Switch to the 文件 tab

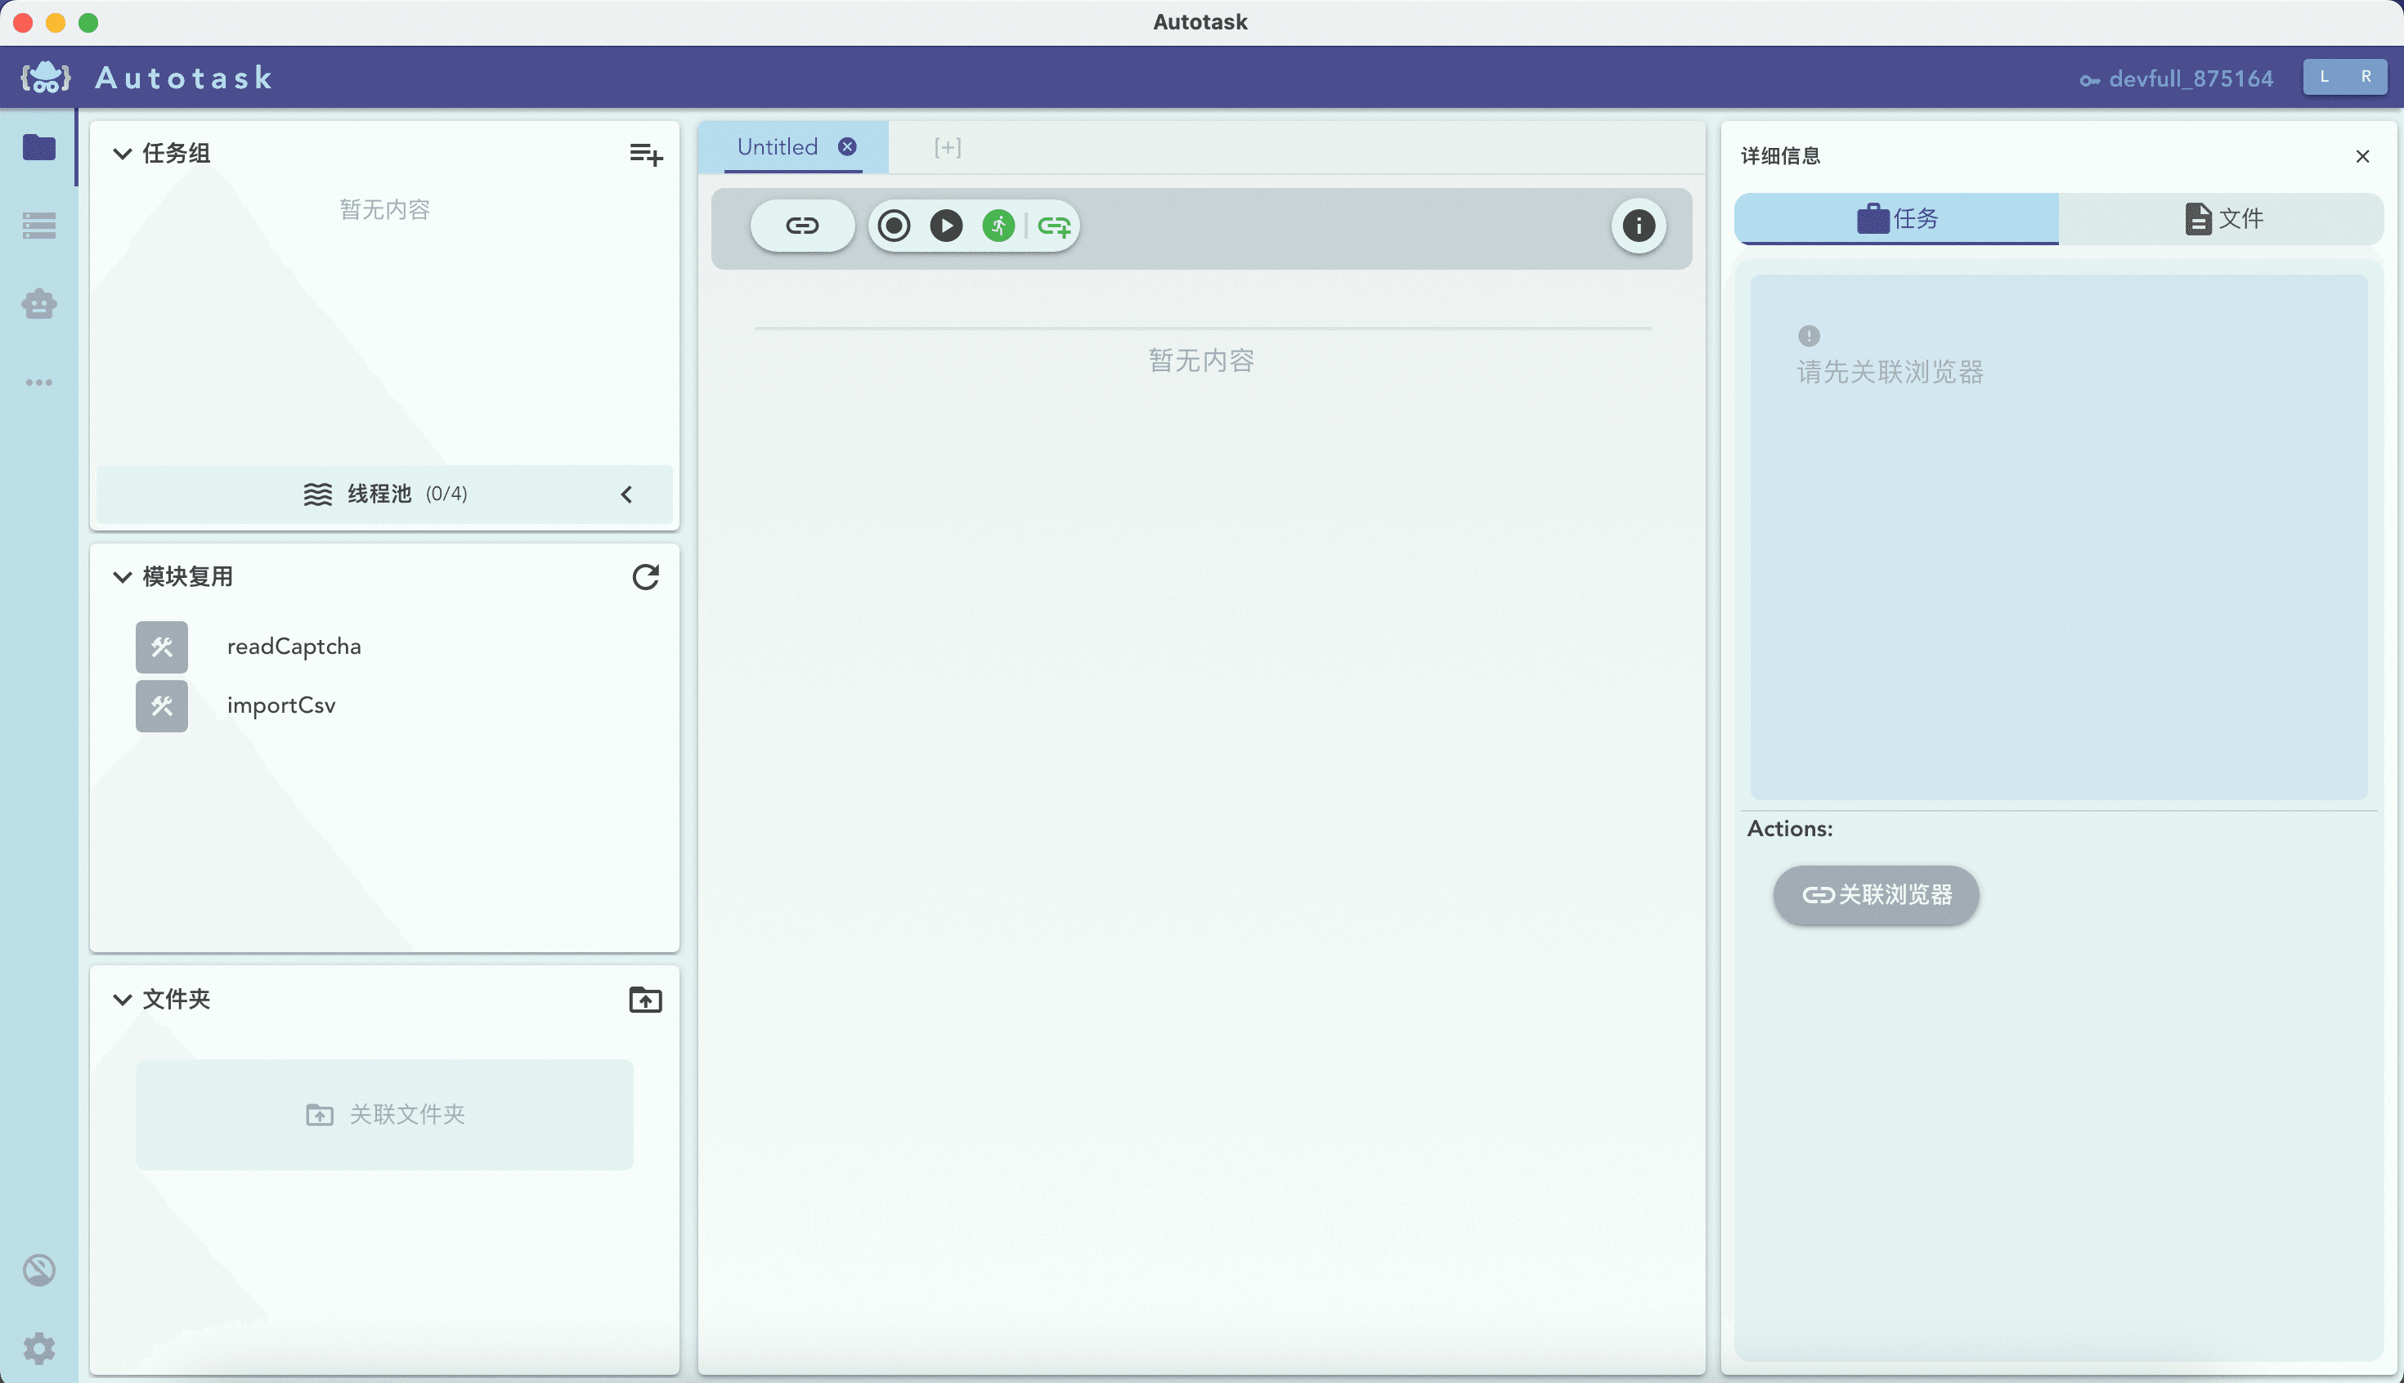tap(2222, 219)
